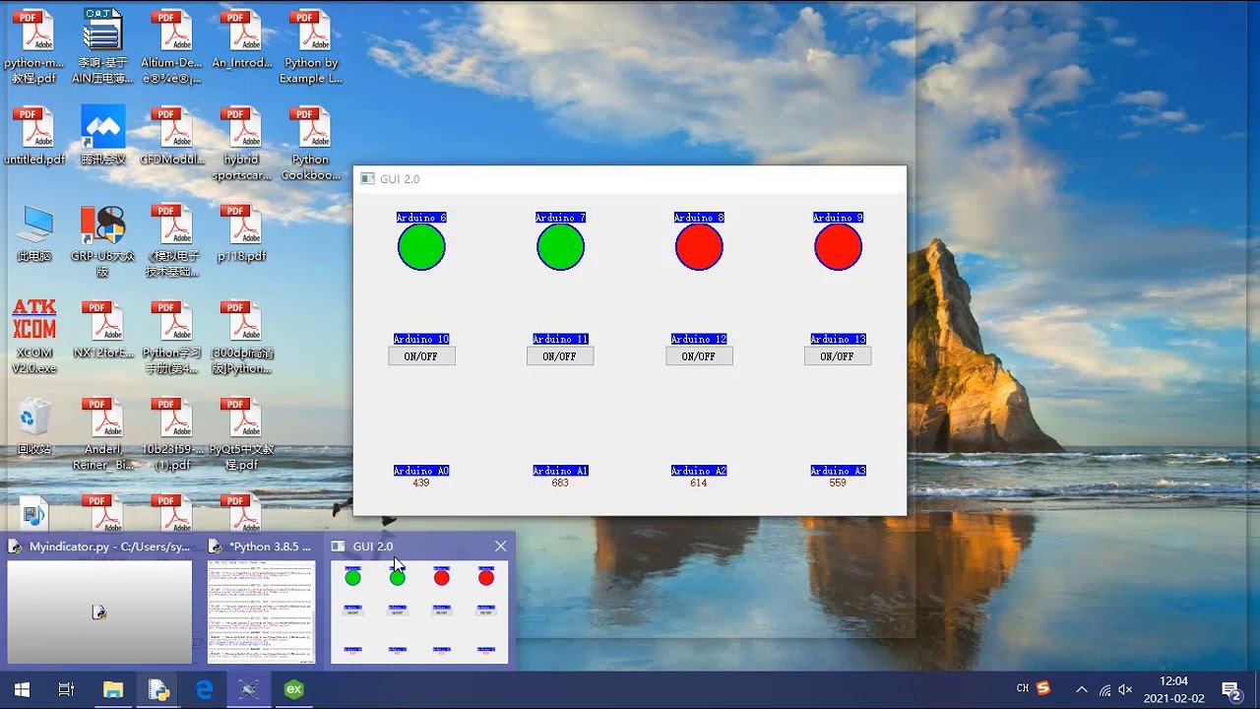The width and height of the screenshot is (1260, 709).
Task: Toggle the ON/OFF button under Arduino 12
Action: [x=699, y=356]
